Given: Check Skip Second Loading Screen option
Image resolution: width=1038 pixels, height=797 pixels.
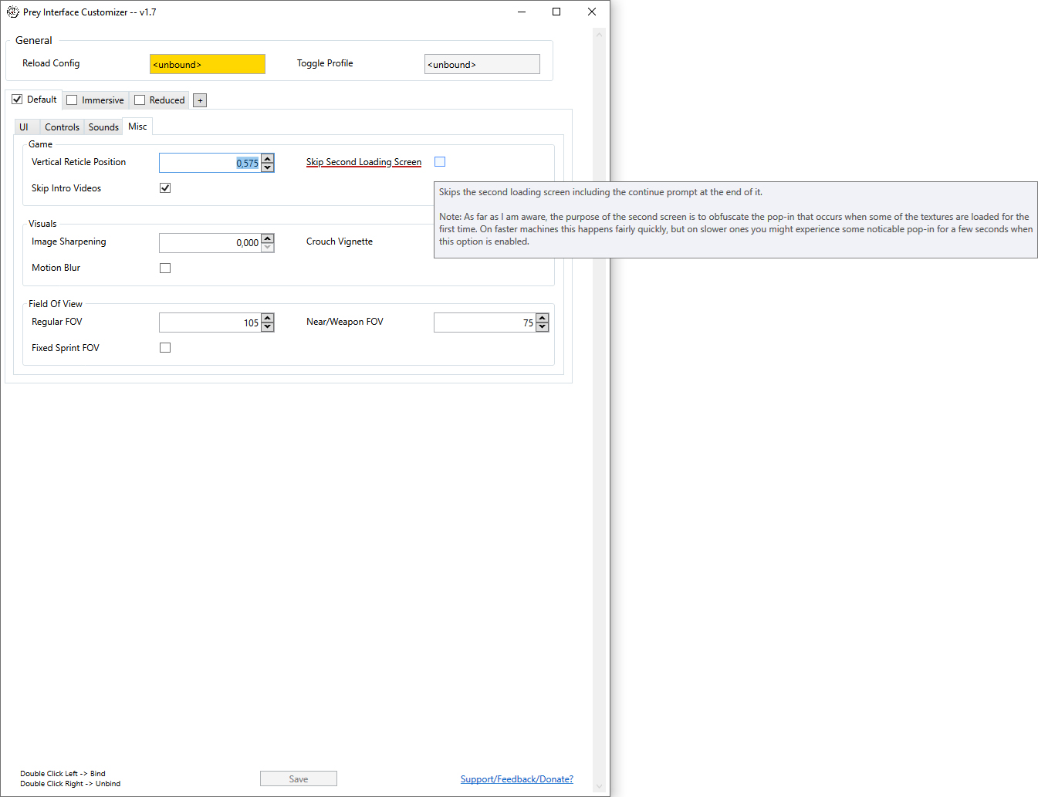Looking at the screenshot, I should click(x=440, y=162).
